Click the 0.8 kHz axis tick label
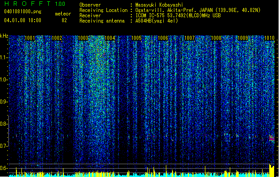 coord(4,124)
